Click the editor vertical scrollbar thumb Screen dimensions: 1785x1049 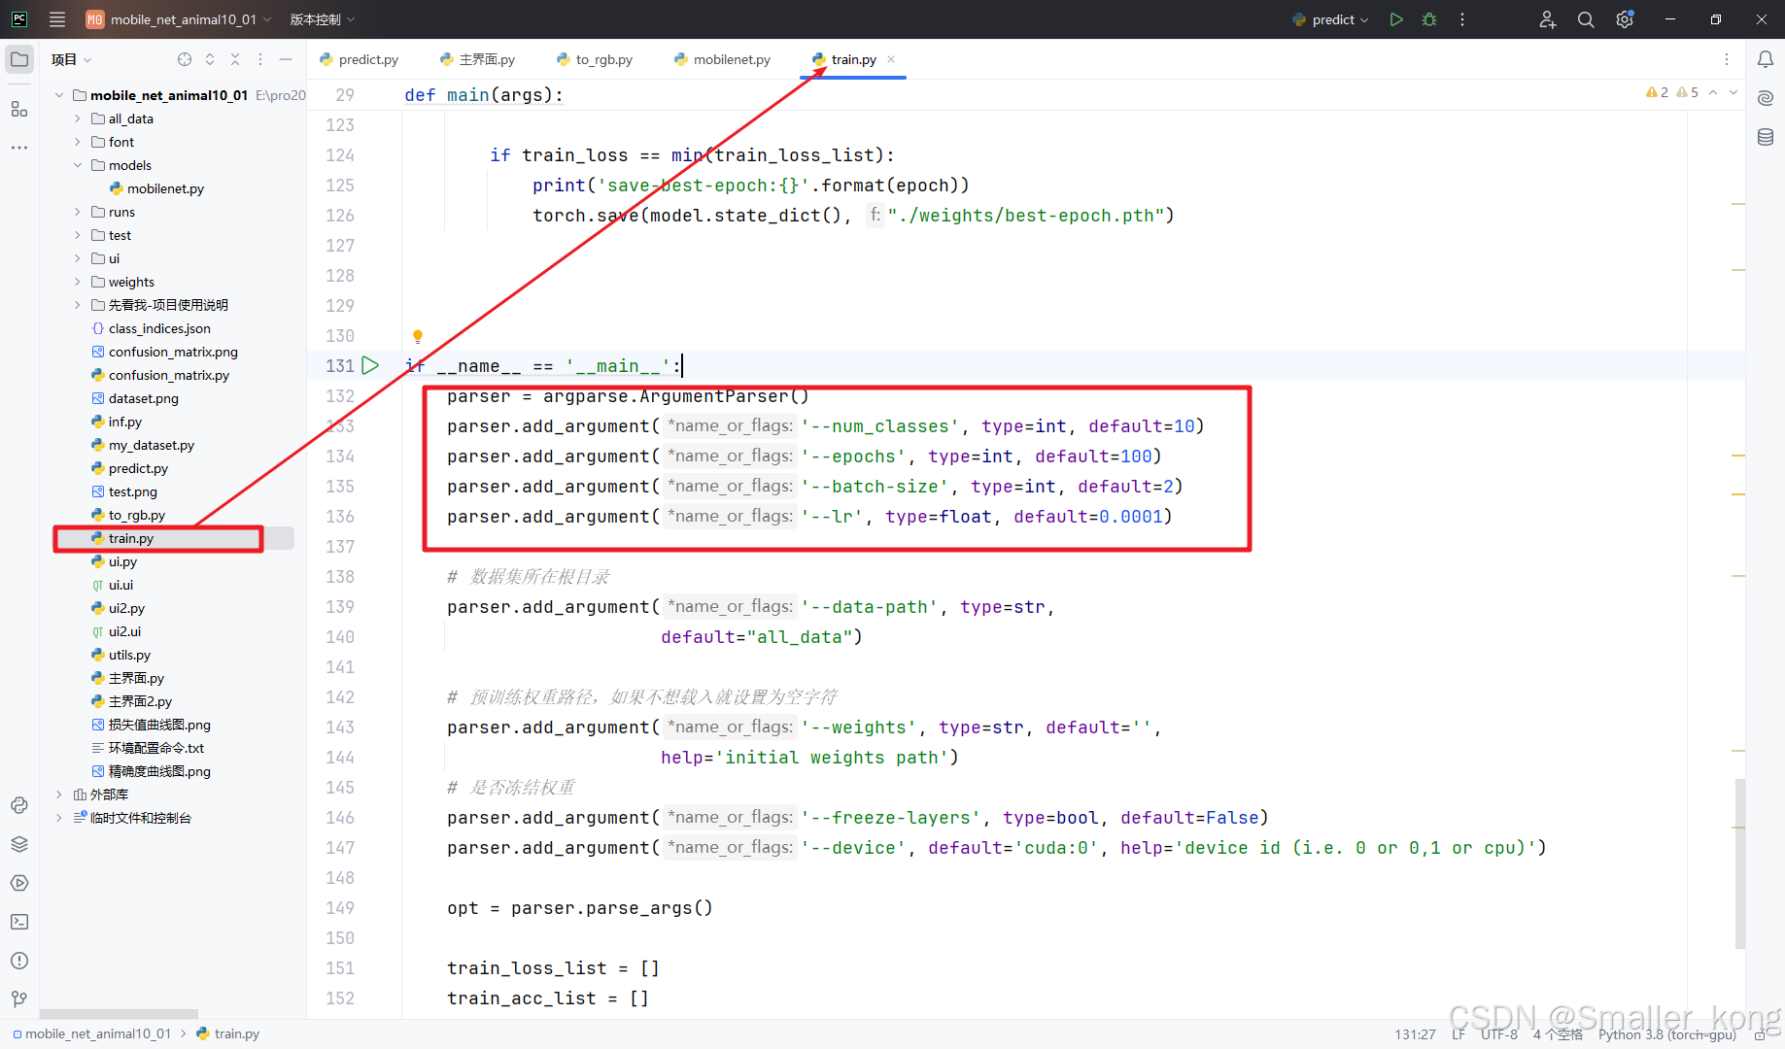[1739, 863]
